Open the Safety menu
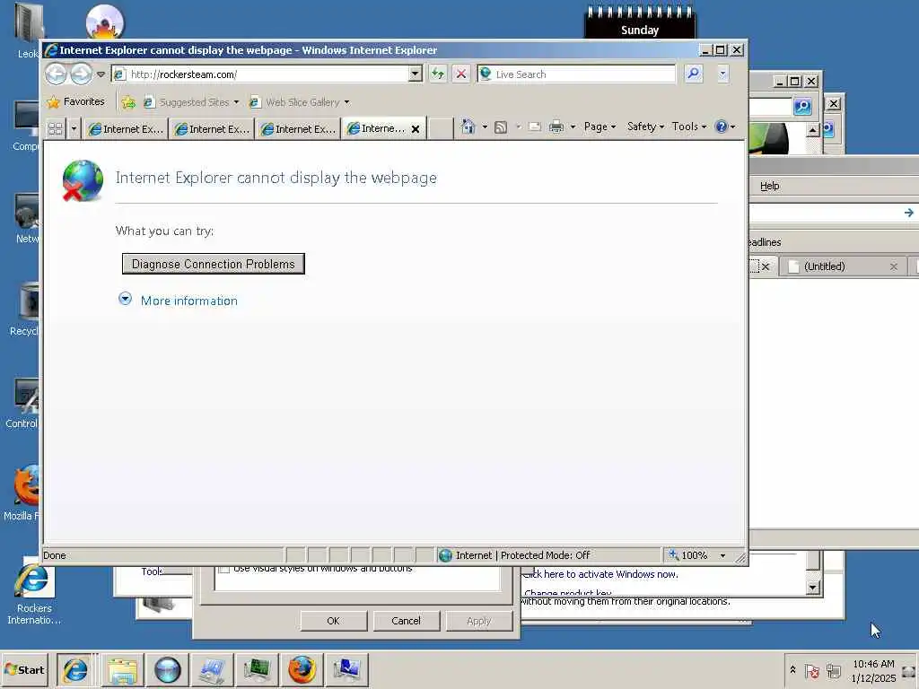919x689 pixels. point(645,126)
